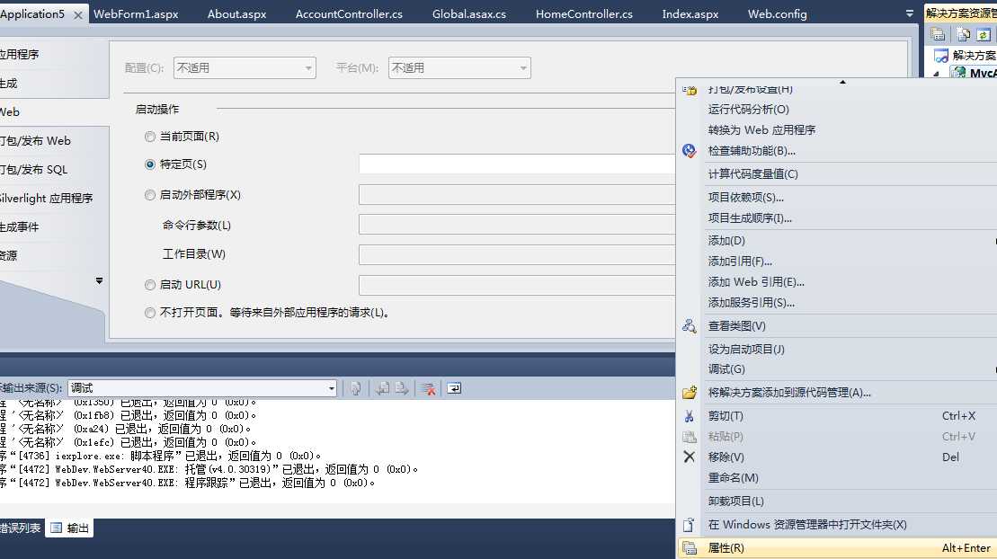Click the 工作目录(W) input field
997x559 pixels.
pos(517,254)
